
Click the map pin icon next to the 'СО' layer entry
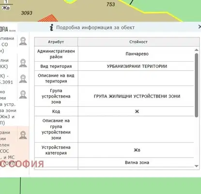click(x=23, y=41)
